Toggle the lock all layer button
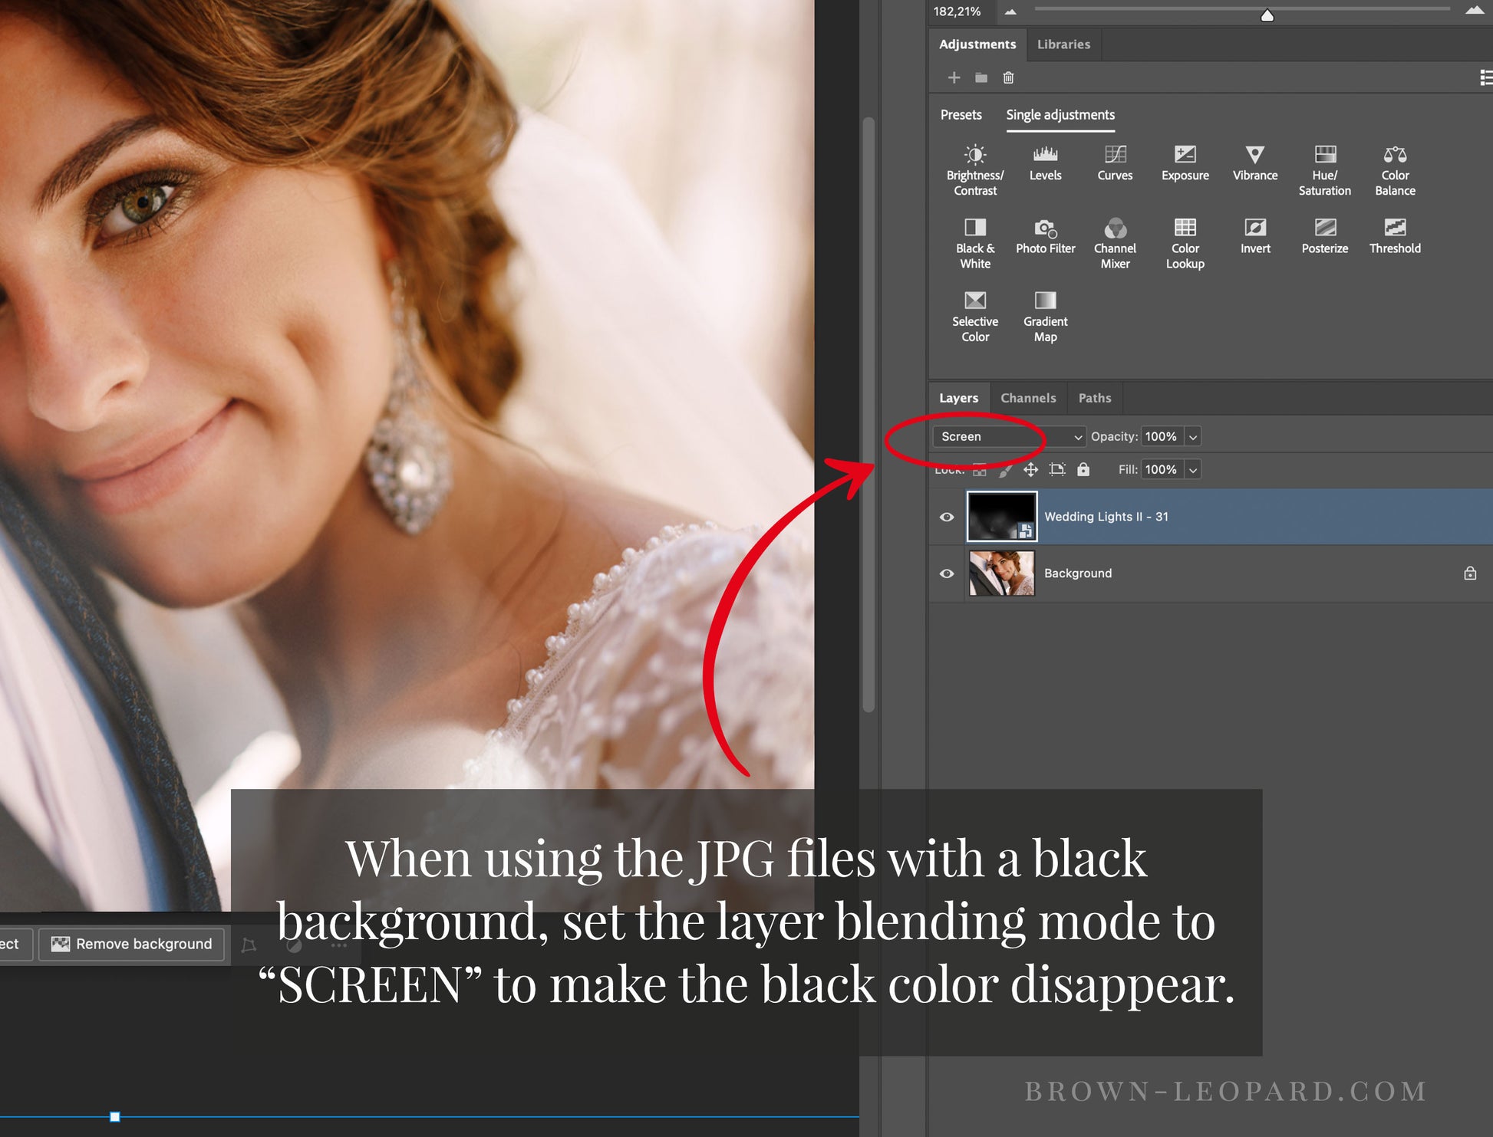This screenshot has width=1493, height=1137. coord(1083,469)
